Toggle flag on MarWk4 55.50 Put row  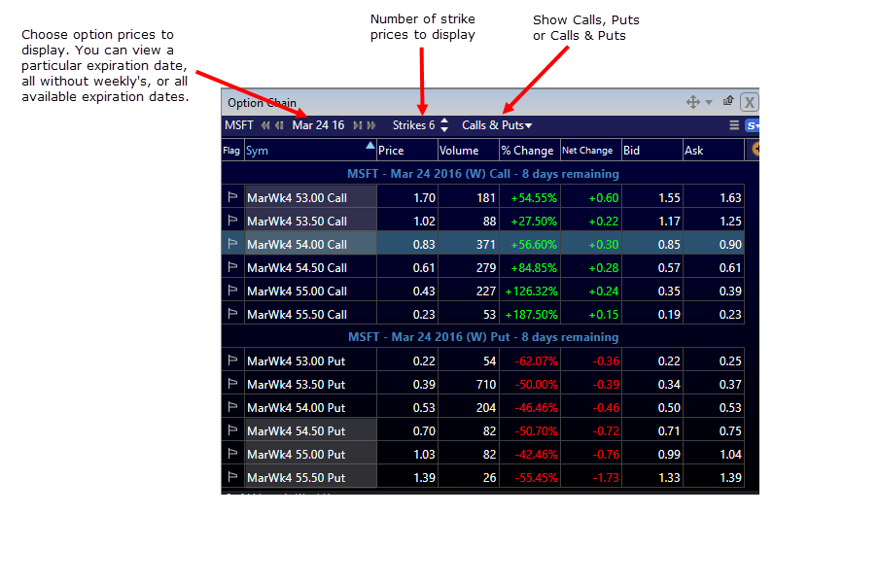coord(232,477)
